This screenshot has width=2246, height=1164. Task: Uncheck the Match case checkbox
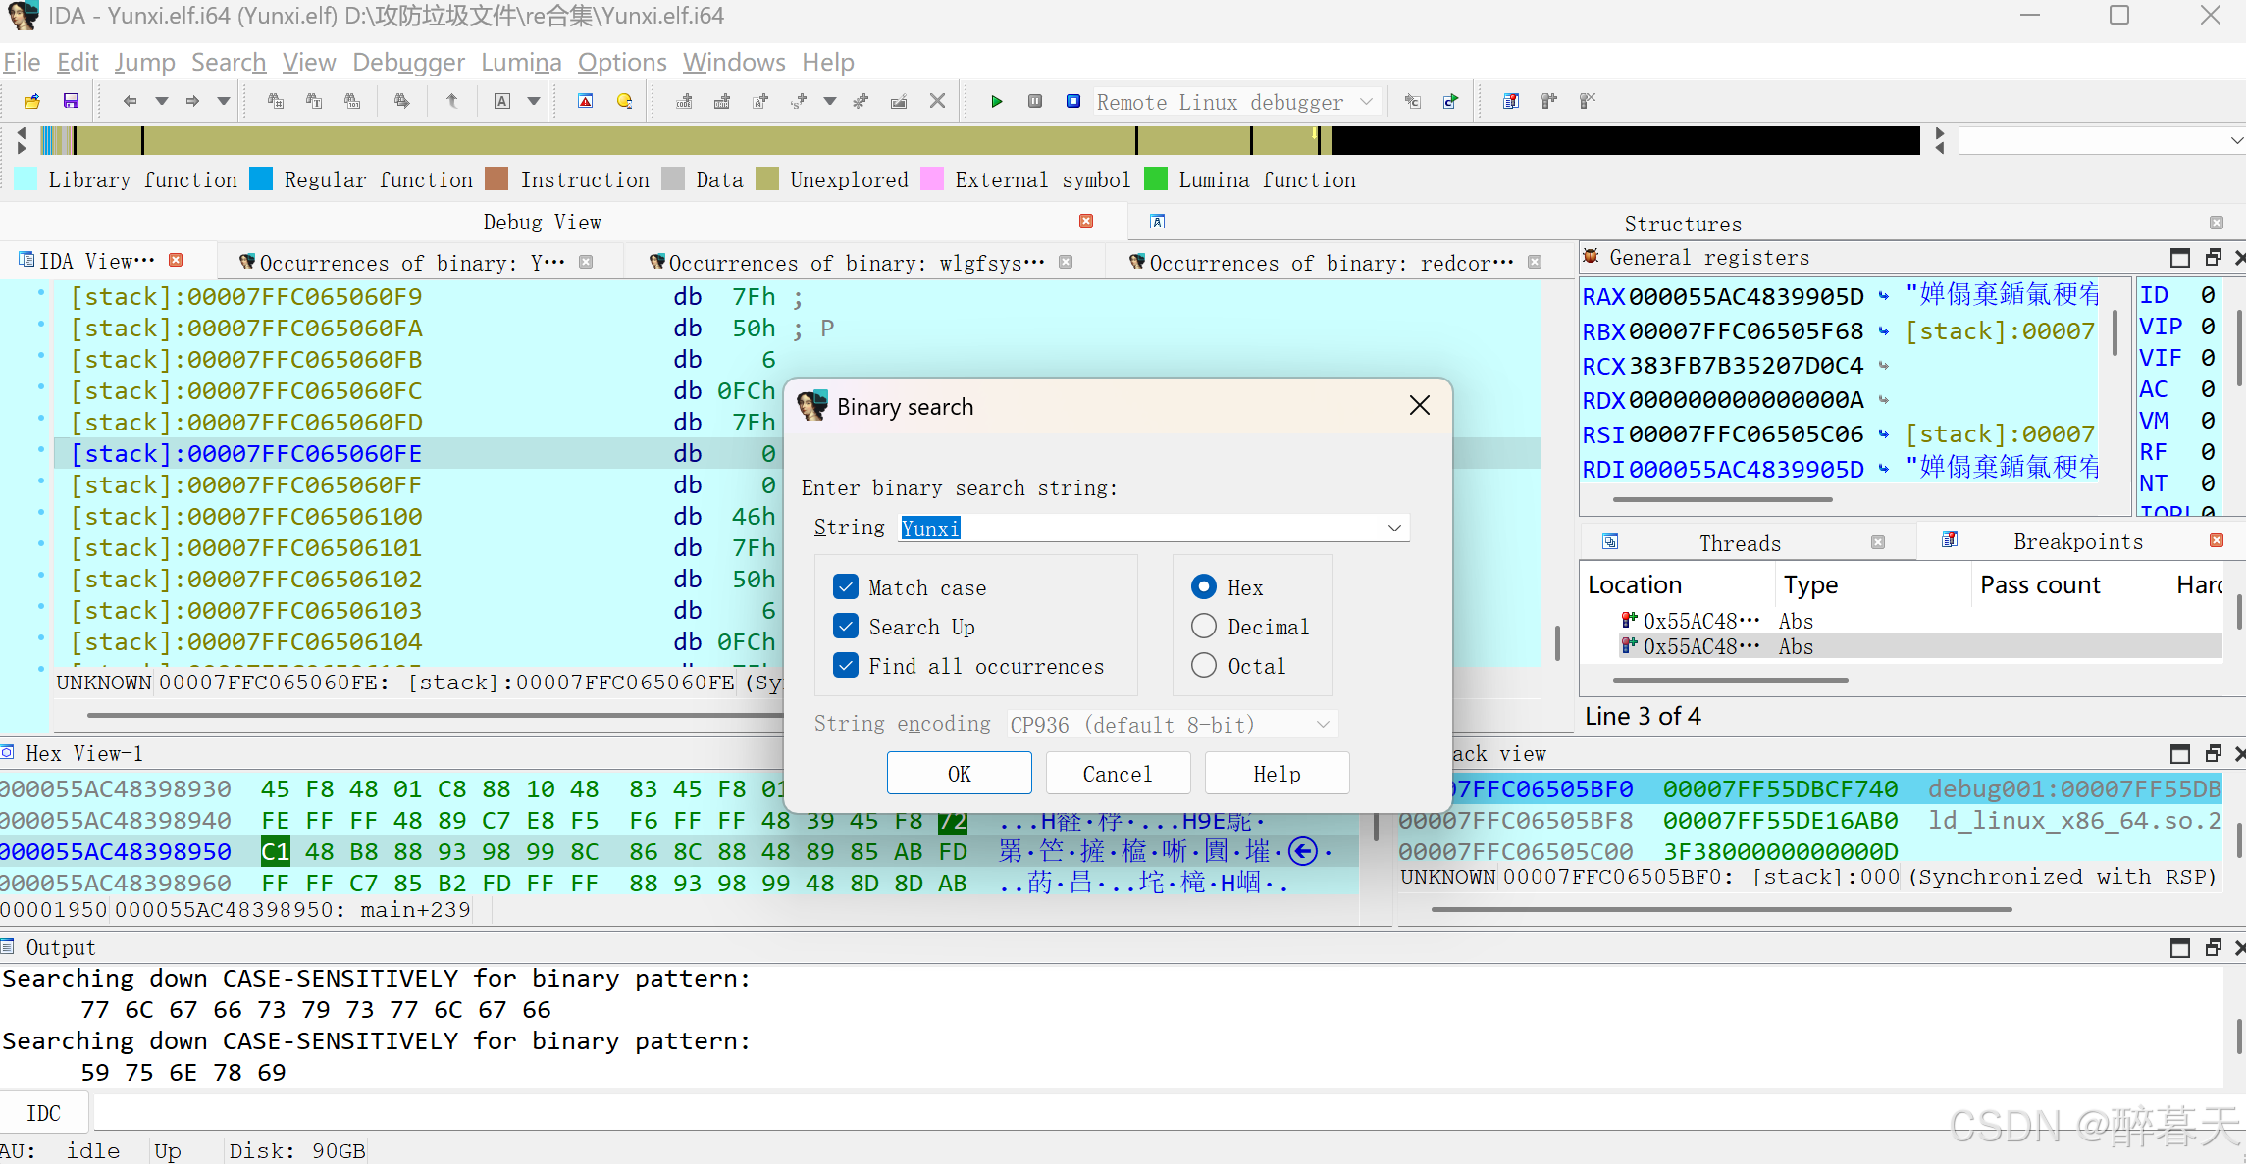(x=846, y=587)
